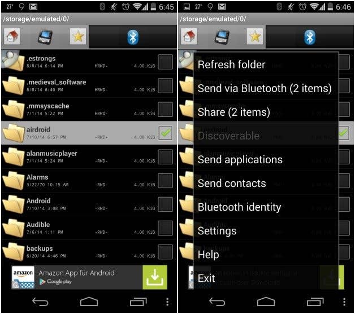The width and height of the screenshot is (355, 314).
Task: Open the Audible folder icon, left screen
Action: [14, 228]
